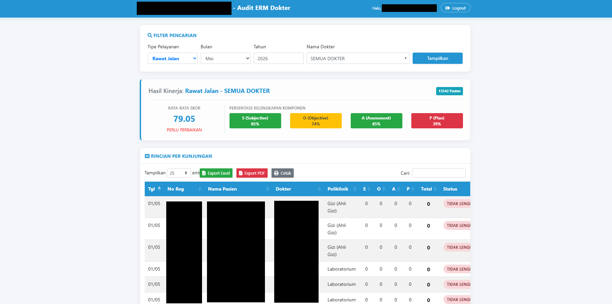Click list icon beside RINCIAN PER KUNJUNGAN
612x304 pixels.
coord(147,156)
